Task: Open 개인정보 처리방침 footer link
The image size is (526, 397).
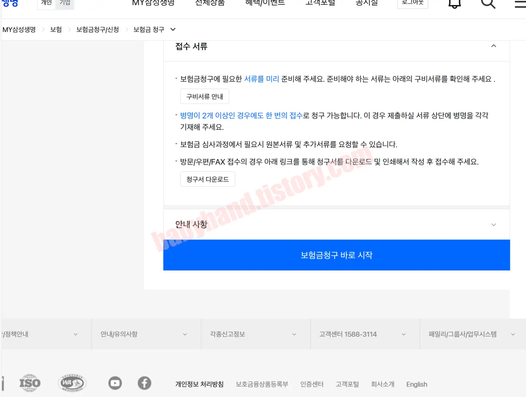Action: [200, 384]
